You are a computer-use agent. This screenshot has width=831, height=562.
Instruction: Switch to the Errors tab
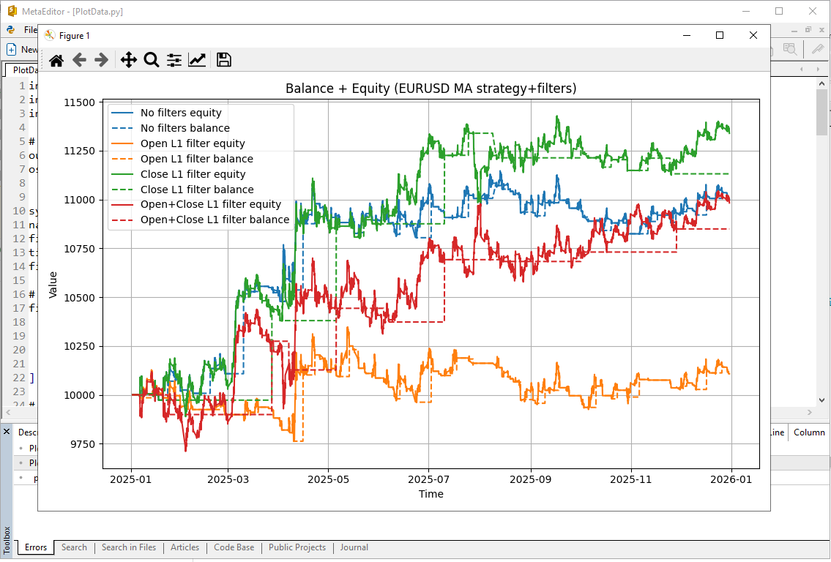tap(36, 547)
